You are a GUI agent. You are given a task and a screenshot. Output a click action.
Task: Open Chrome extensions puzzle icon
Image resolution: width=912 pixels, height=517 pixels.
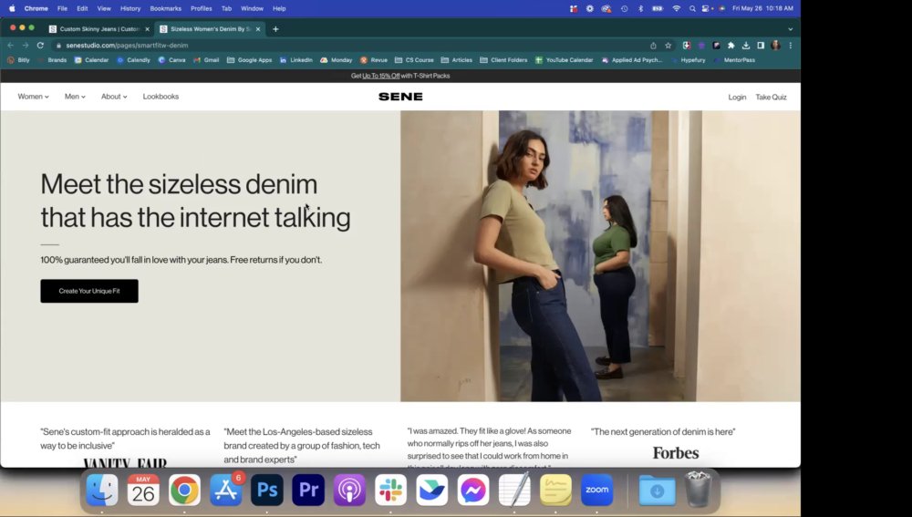pyautogui.click(x=731, y=46)
